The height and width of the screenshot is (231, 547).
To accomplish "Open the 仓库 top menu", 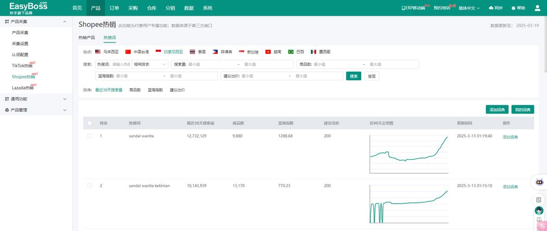I will (152, 8).
